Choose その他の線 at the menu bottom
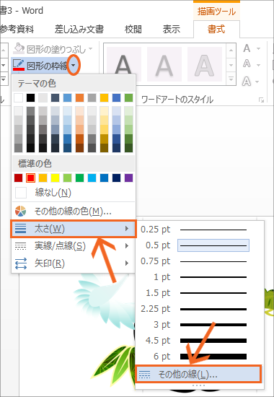 pos(198,374)
